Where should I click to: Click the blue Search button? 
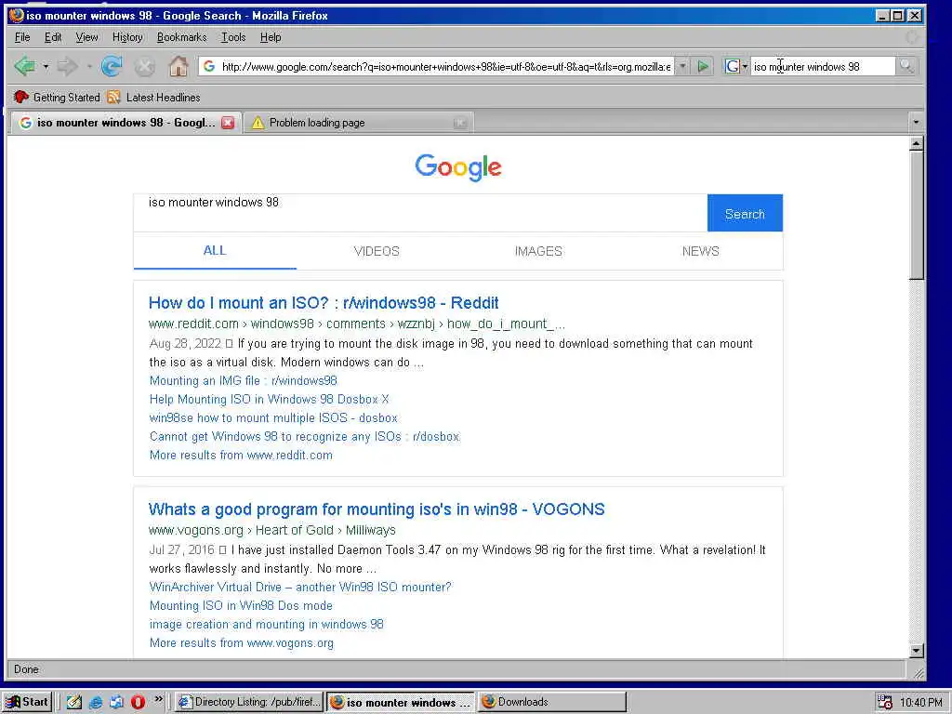point(745,213)
